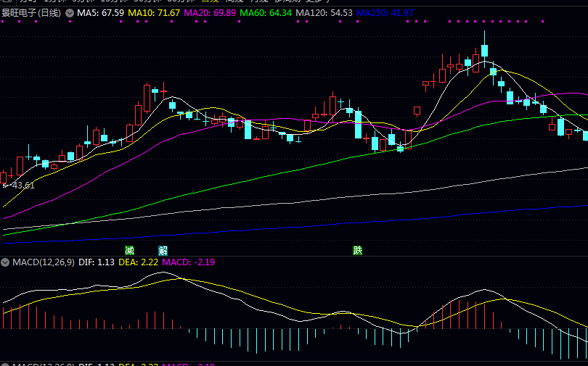The height and width of the screenshot is (366, 588).
Task: Select the blue MA250 legend label
Action: tap(385, 13)
